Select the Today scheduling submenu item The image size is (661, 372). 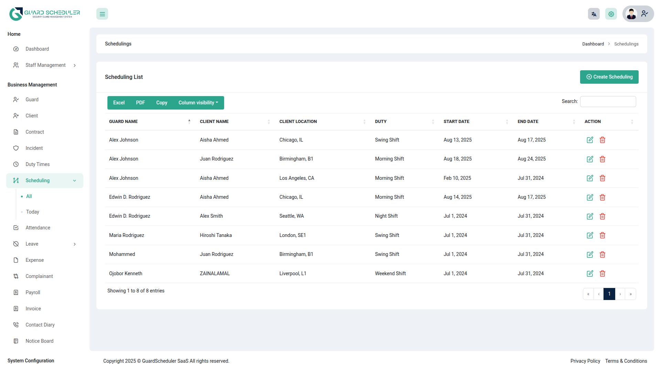pyautogui.click(x=33, y=212)
